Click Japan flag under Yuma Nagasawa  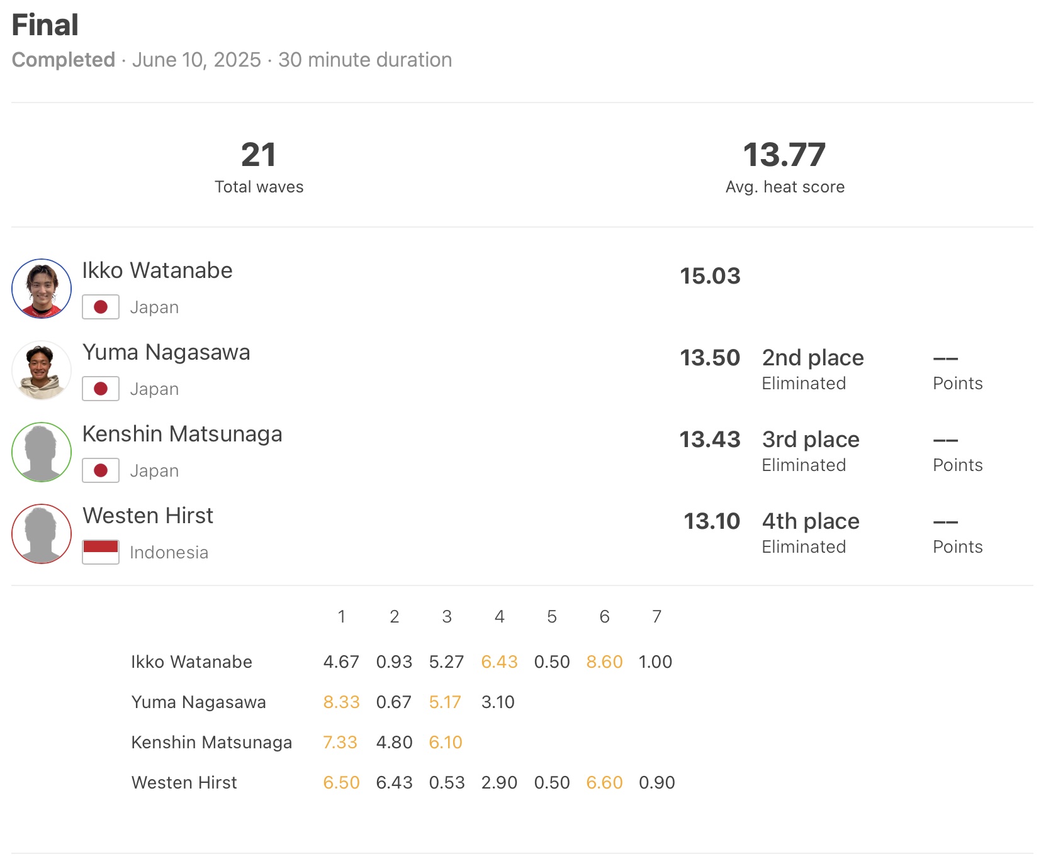pyautogui.click(x=101, y=389)
